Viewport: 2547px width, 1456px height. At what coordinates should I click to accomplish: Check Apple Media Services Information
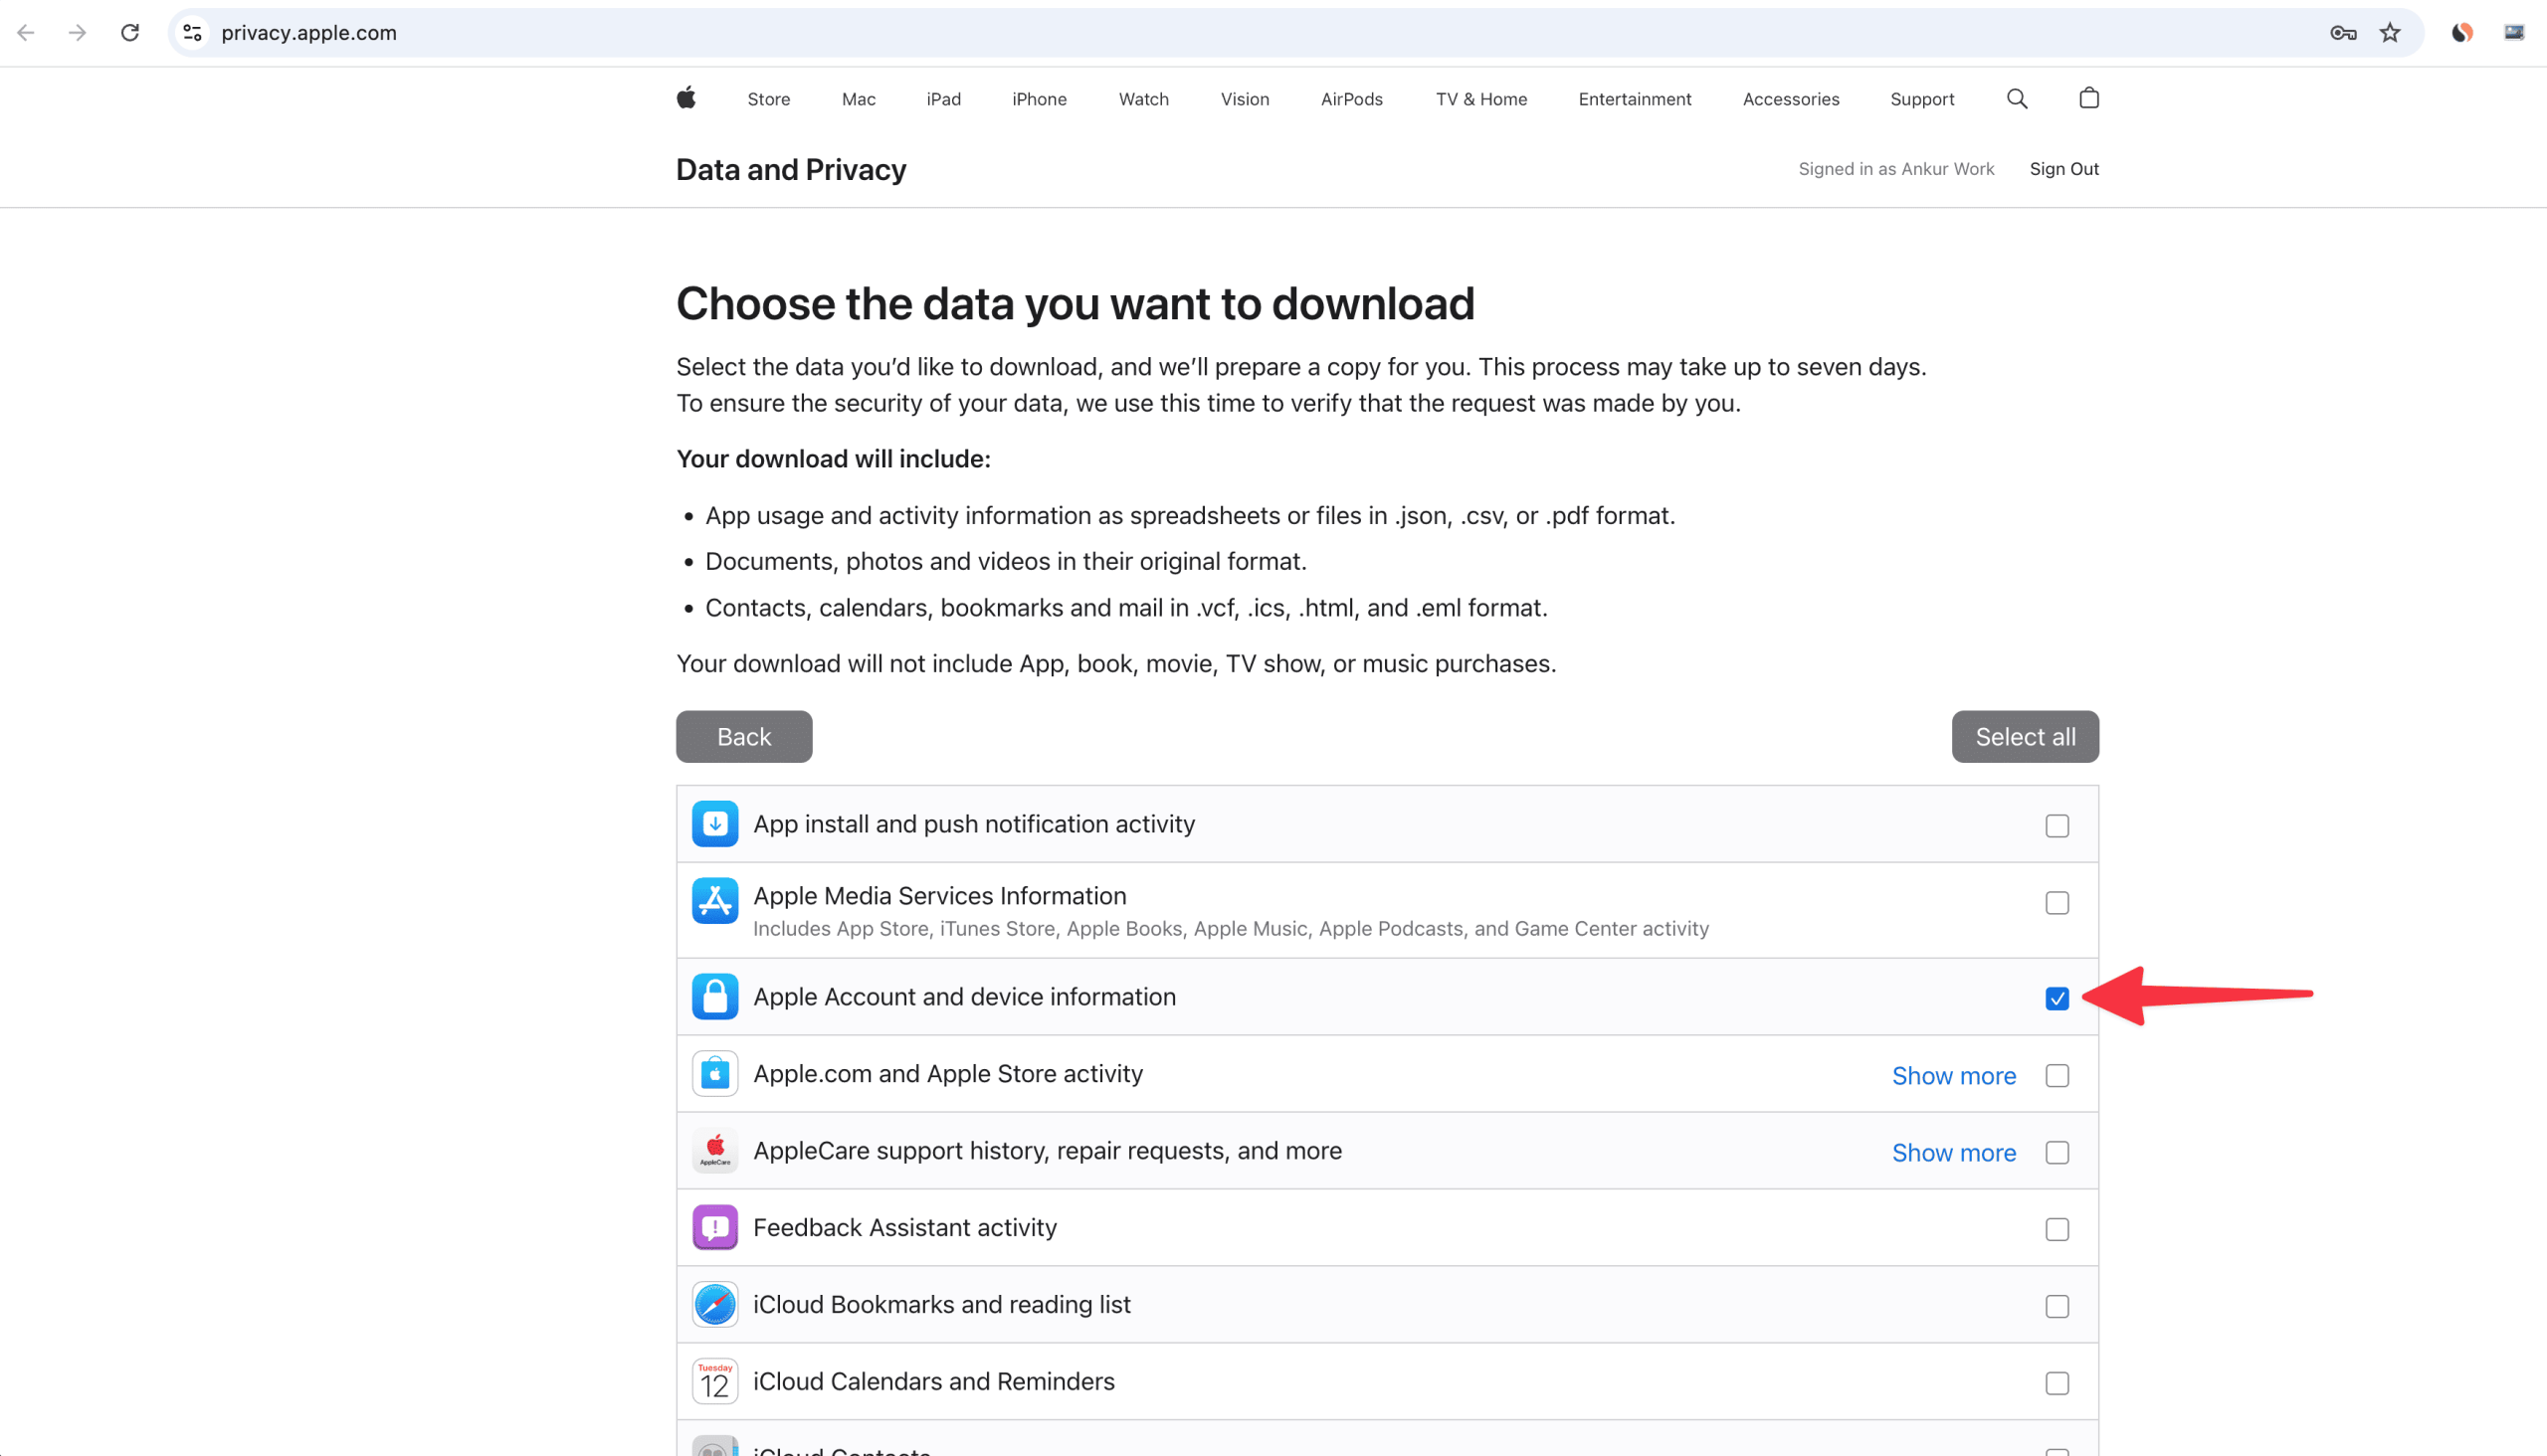click(x=2057, y=903)
